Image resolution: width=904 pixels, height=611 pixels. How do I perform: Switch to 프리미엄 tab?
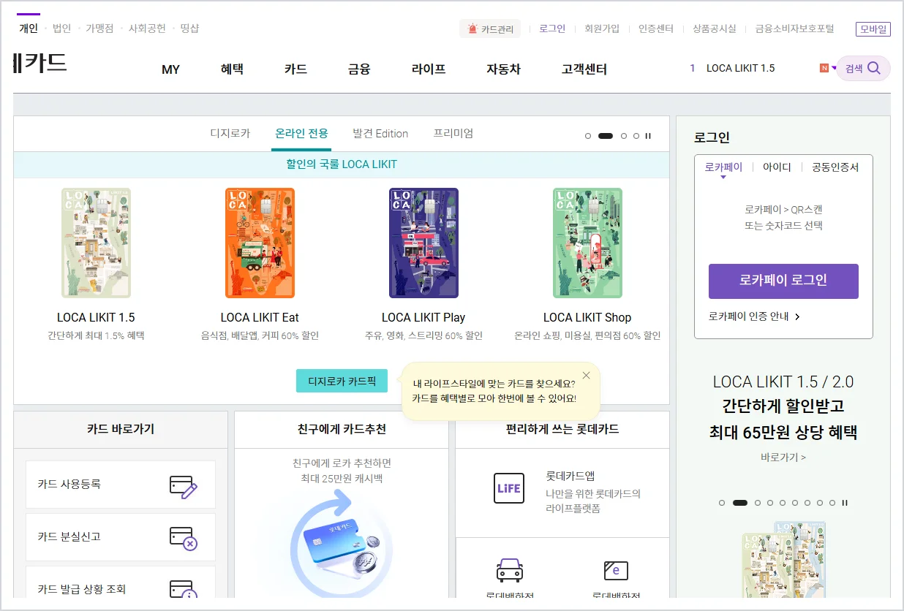pyautogui.click(x=453, y=133)
